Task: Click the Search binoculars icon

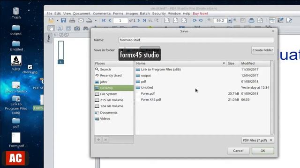Action: (85, 28)
